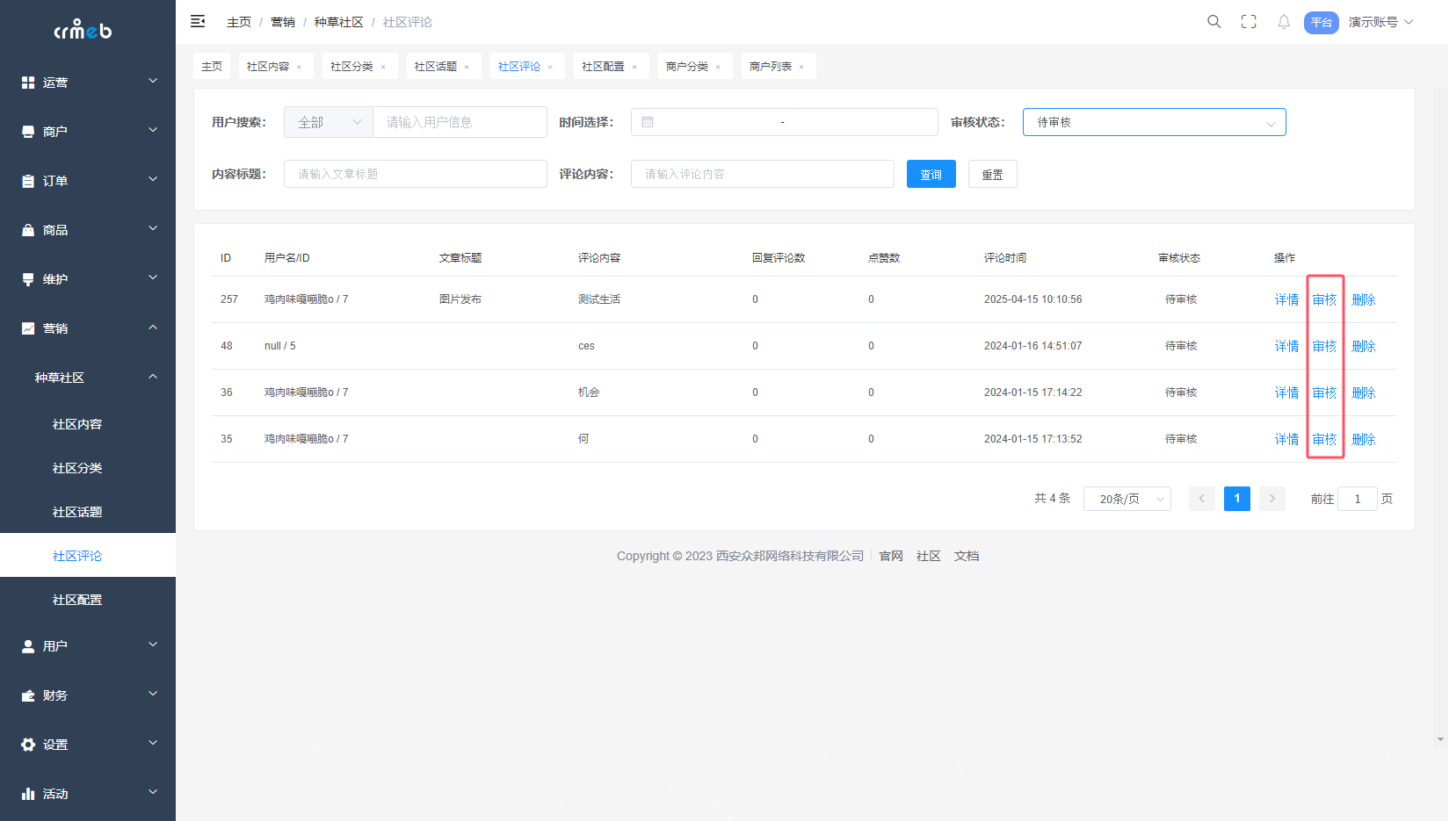This screenshot has height=821, width=1449.
Task: Close the 商户分类 tab
Action: 718,67
